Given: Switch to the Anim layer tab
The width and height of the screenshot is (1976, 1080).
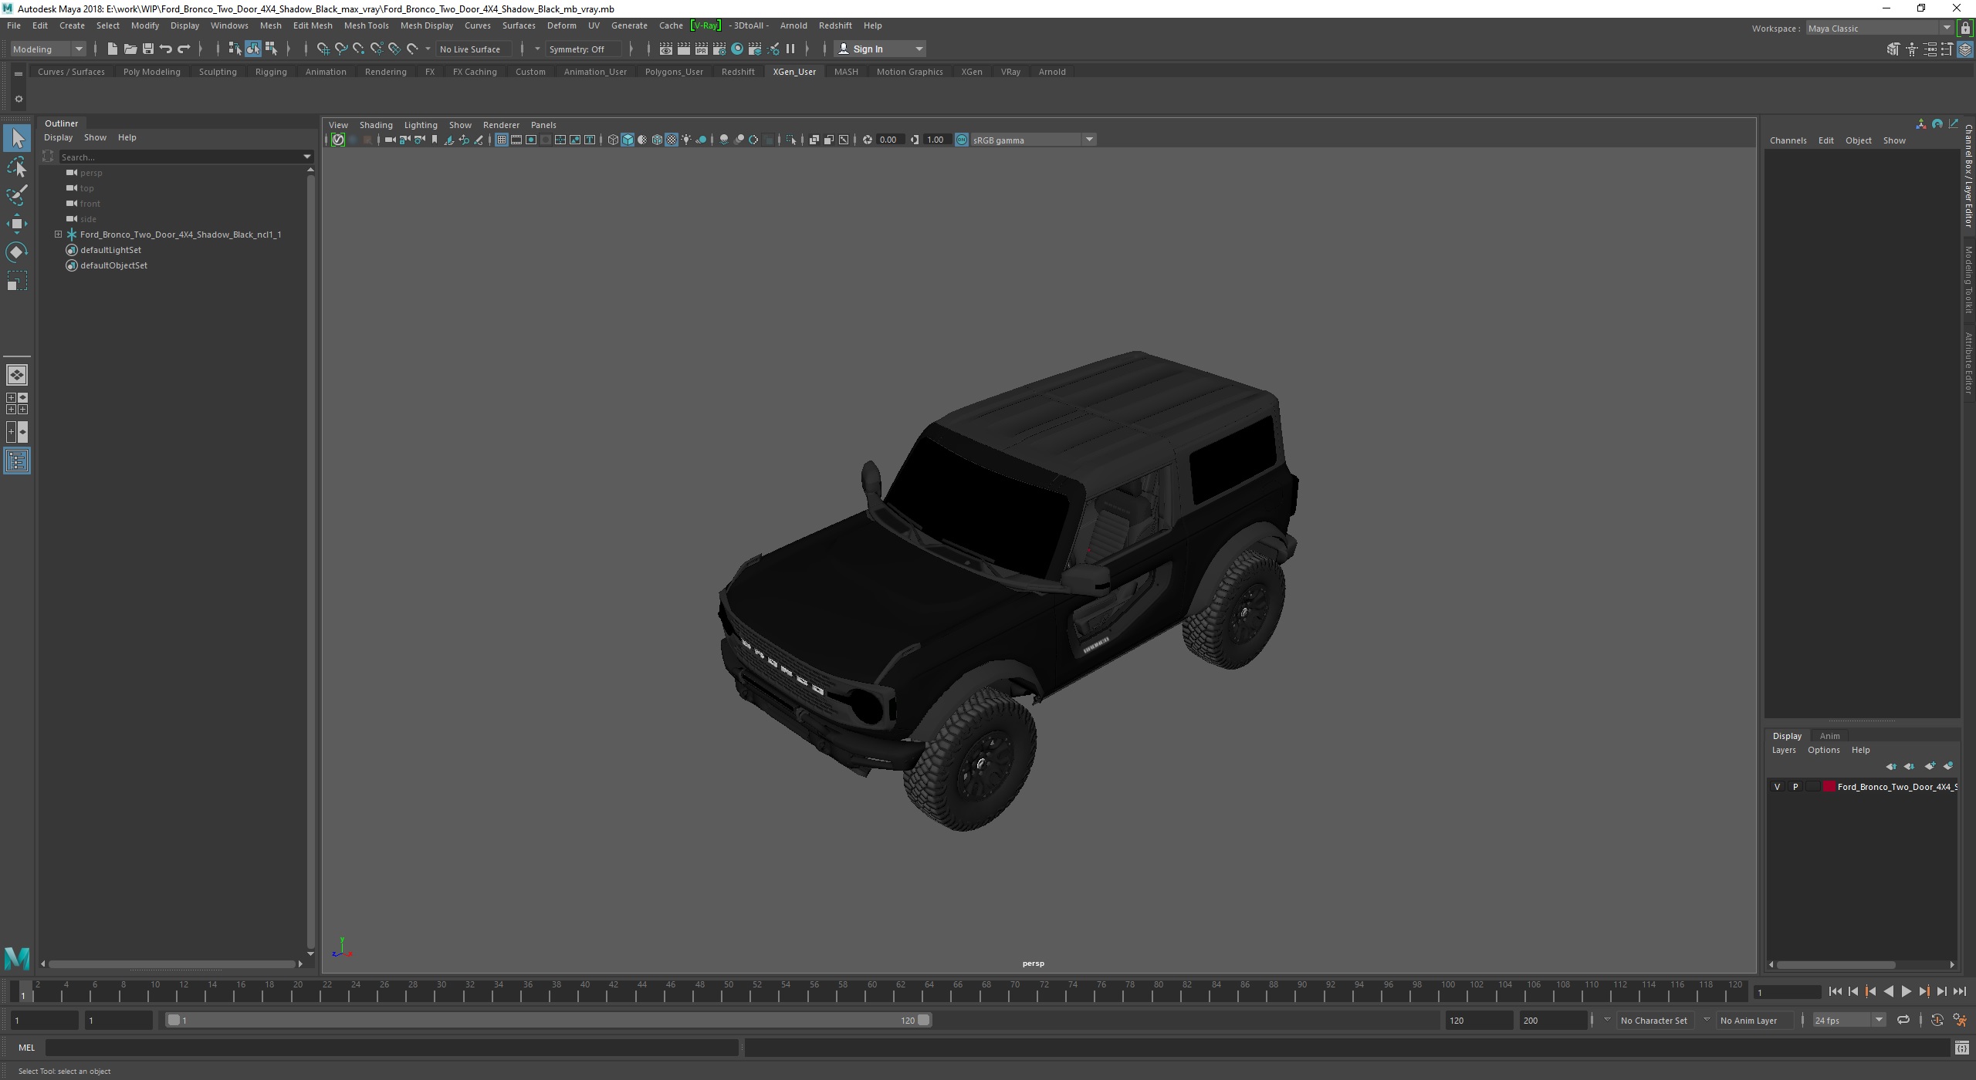Looking at the screenshot, I should (1829, 736).
